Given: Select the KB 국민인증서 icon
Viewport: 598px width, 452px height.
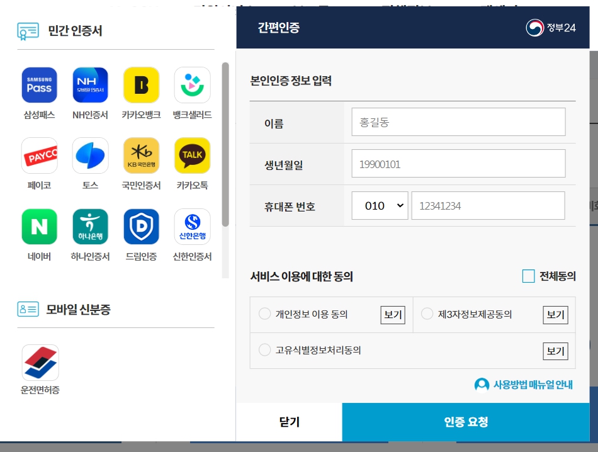Looking at the screenshot, I should tap(141, 155).
